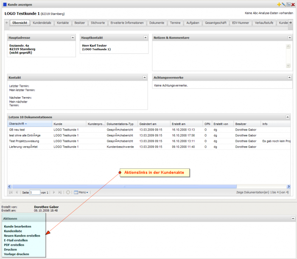
Task: Collapse the Hauptkontakt panel
Action: coord(145,38)
